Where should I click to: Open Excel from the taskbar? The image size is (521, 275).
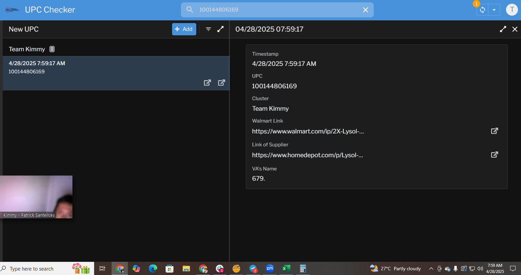[286, 269]
